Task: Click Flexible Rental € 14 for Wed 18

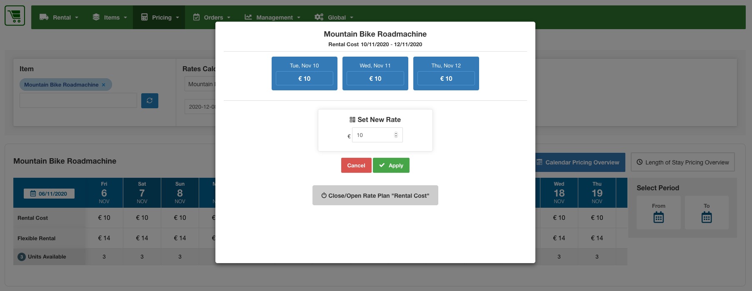Action: 559,238
